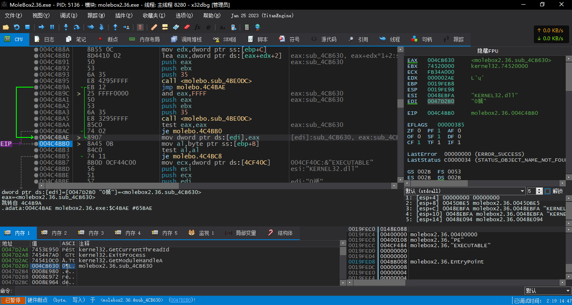Switch to the 内存布局 tab
Screen dimensions: 572x305
[x=144, y=39]
